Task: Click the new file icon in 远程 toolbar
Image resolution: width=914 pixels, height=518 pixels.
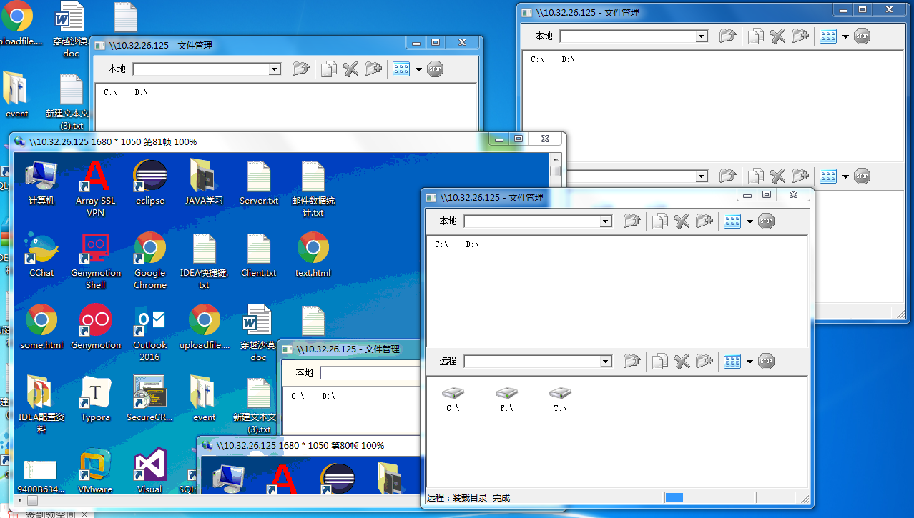Action: coord(660,362)
